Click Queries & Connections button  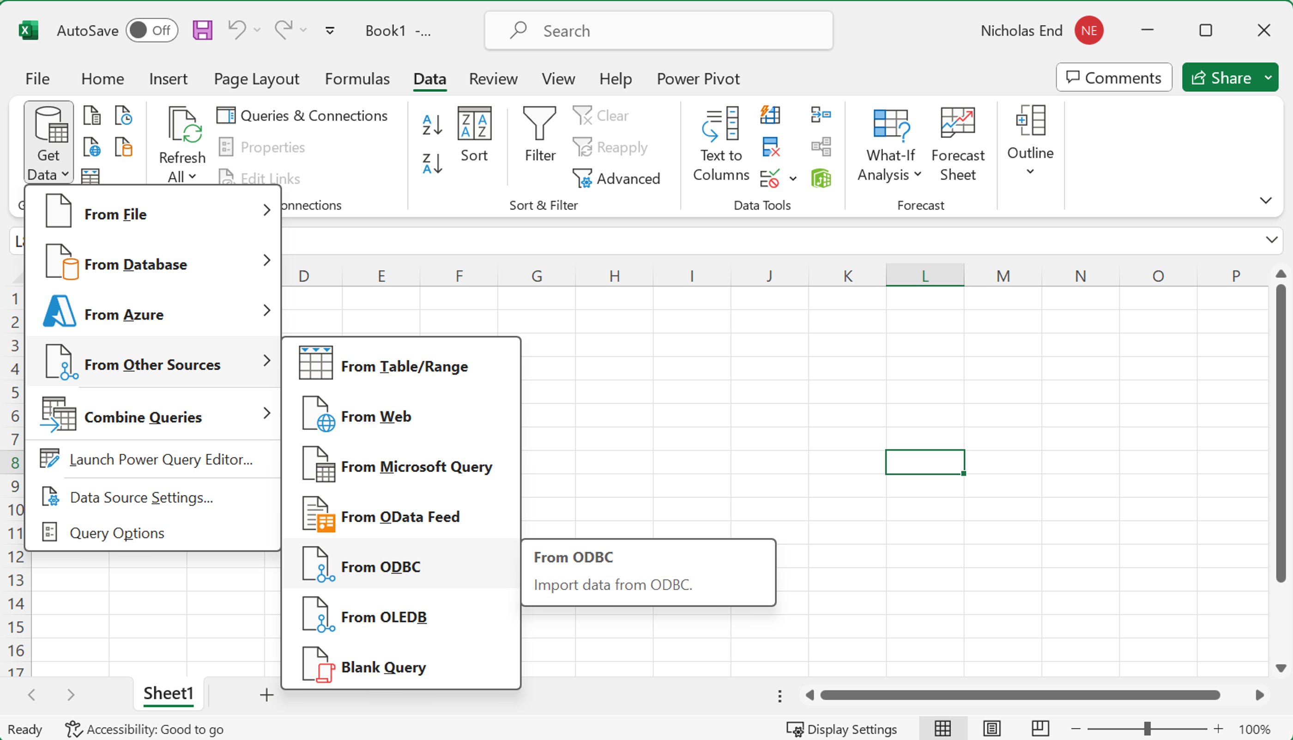point(302,115)
